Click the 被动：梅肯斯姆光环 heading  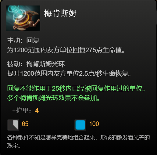point(36,64)
